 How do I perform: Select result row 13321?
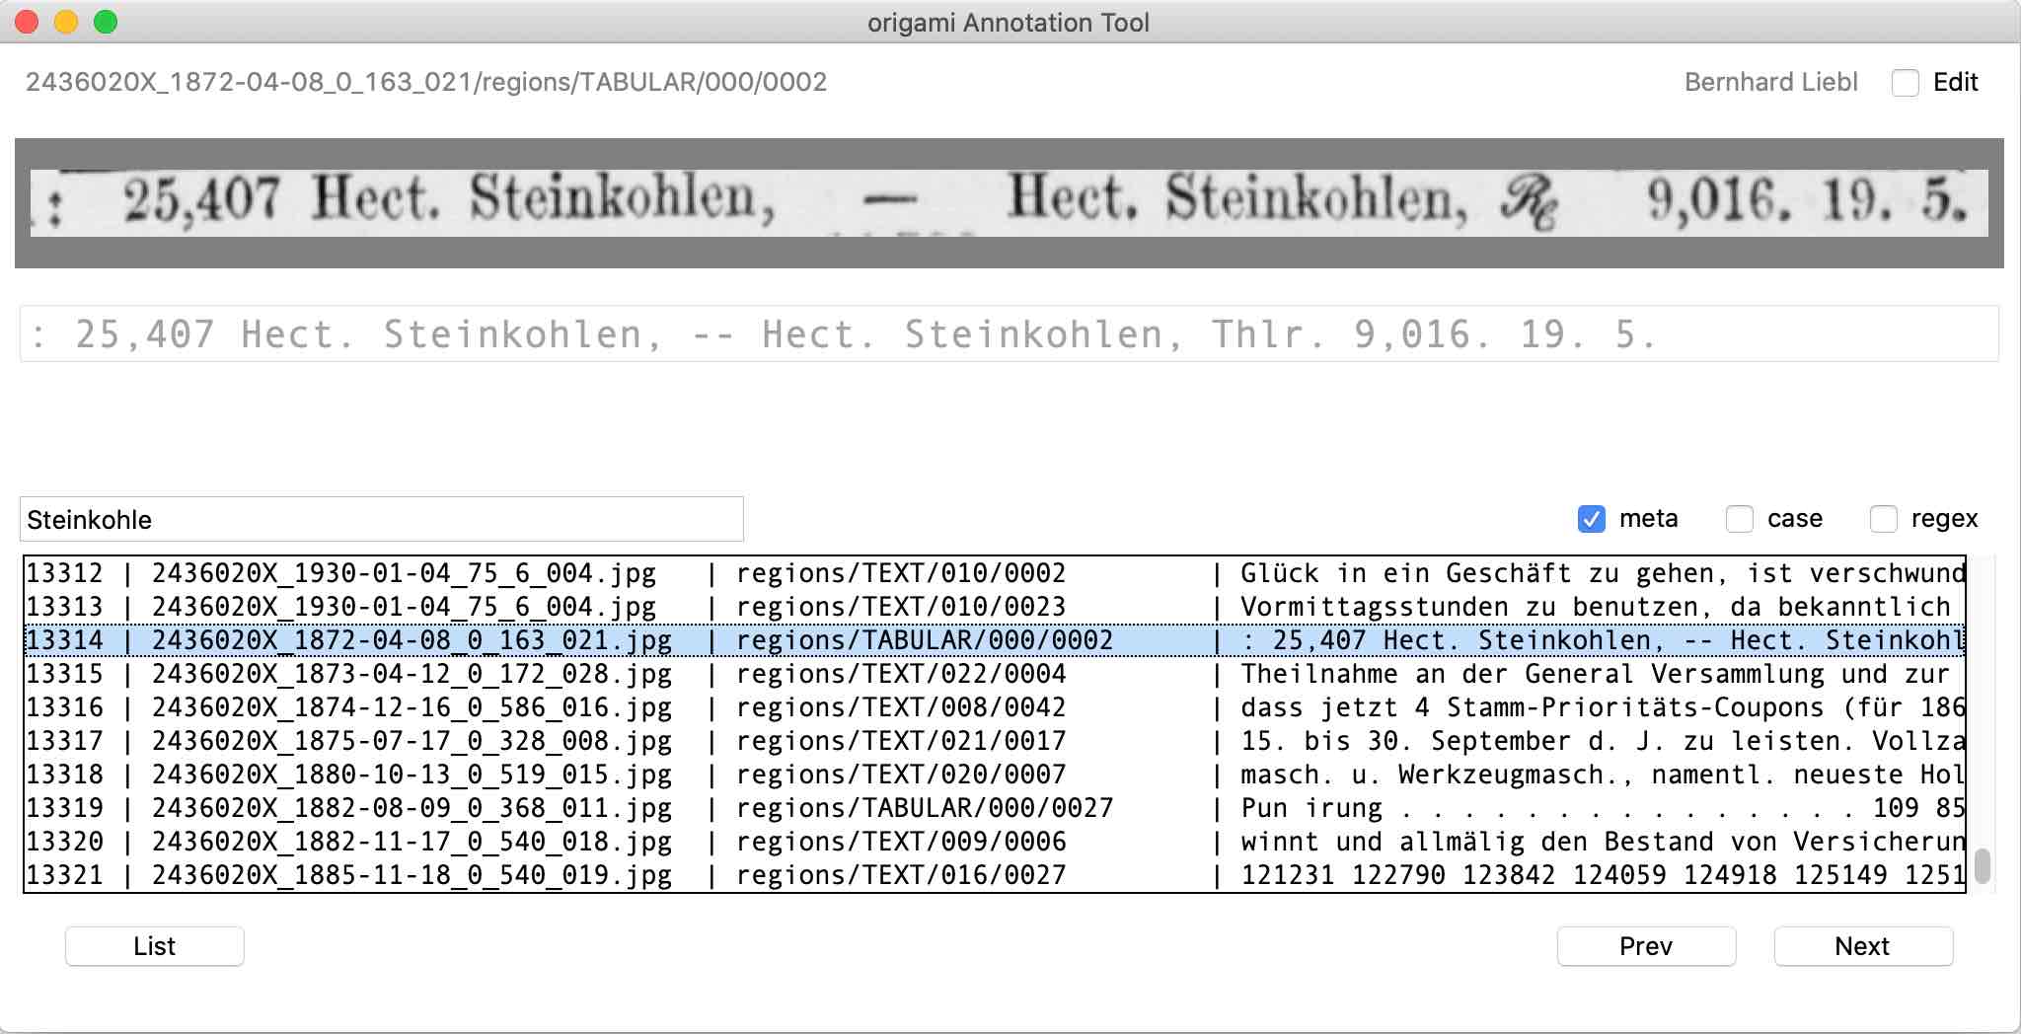(x=995, y=875)
